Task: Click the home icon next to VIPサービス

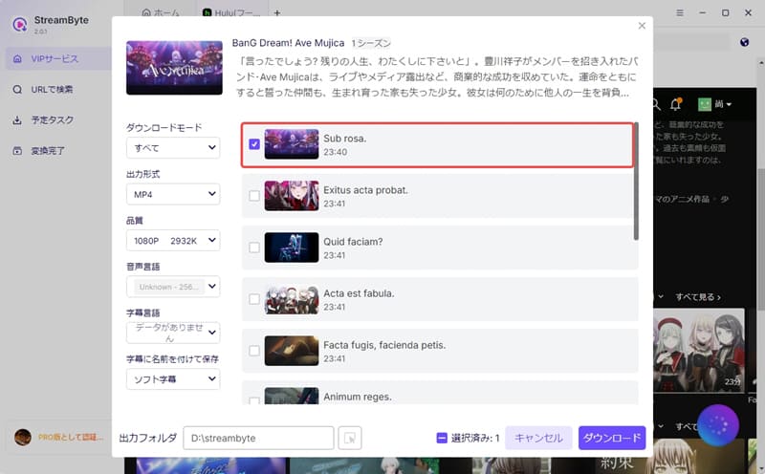Action: click(17, 58)
